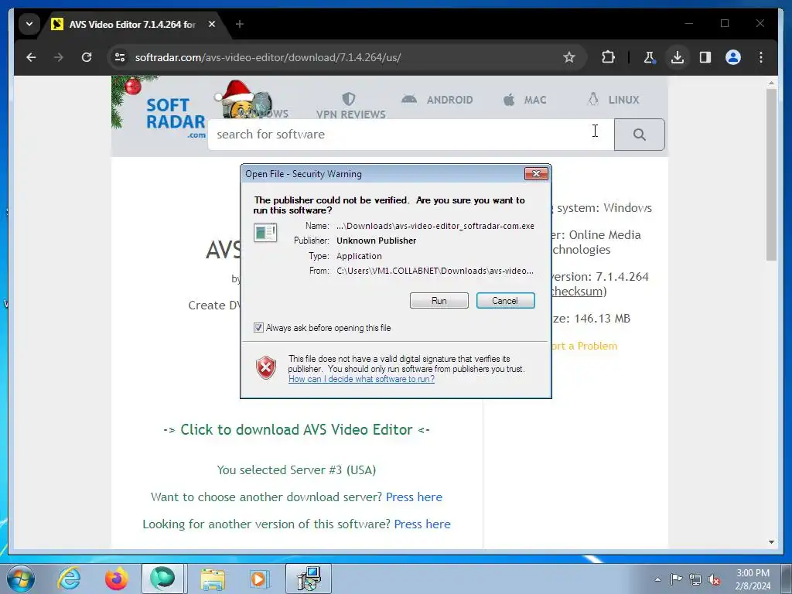
Task: Bookmark this page with the star icon
Action: tap(569, 57)
